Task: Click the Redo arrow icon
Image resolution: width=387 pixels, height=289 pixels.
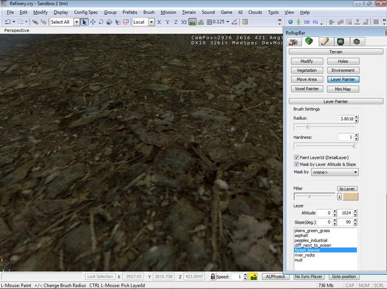Action: [20, 22]
